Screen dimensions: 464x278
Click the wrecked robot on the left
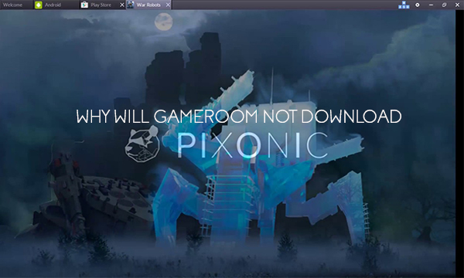(89, 195)
